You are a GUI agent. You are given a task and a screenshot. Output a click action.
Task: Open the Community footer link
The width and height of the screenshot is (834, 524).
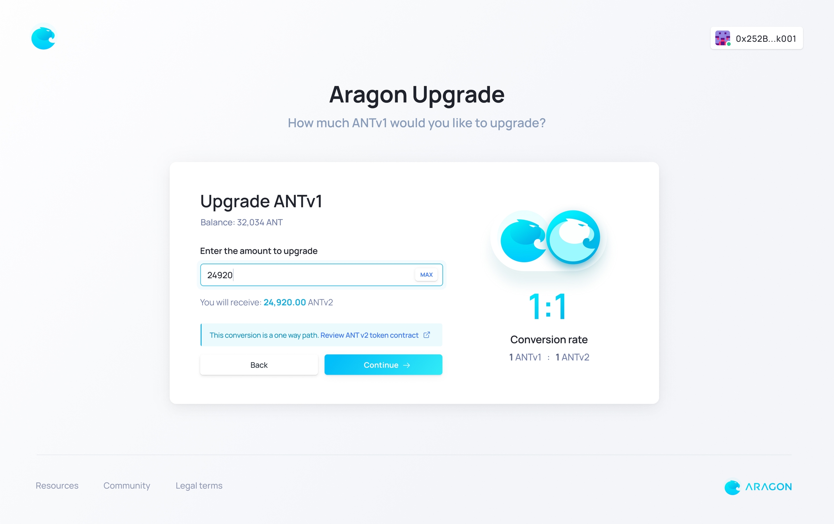[x=126, y=485]
